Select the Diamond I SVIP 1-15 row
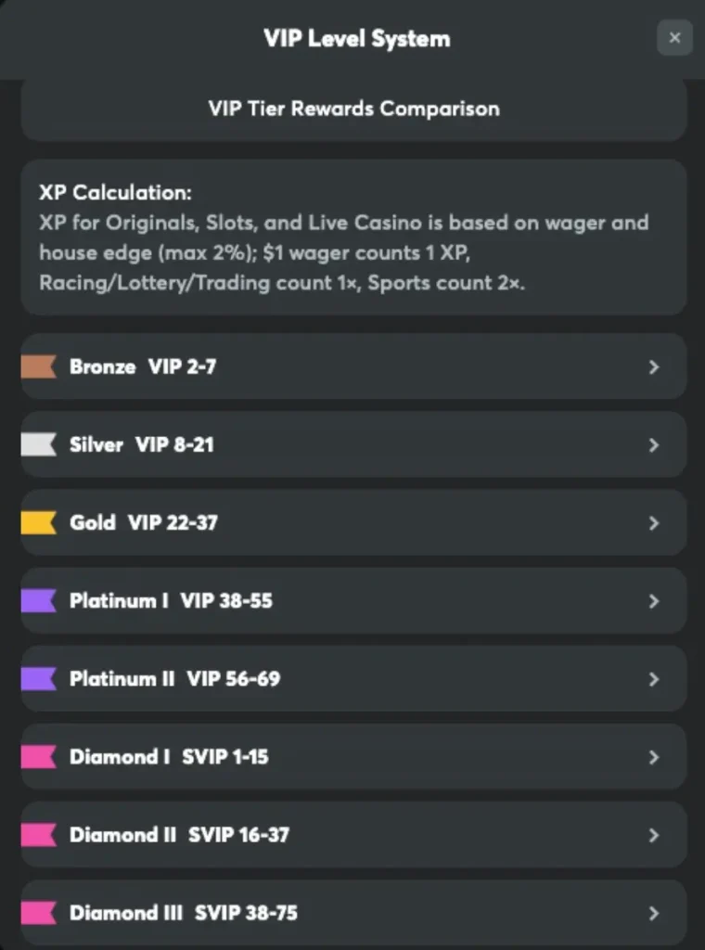 point(352,756)
